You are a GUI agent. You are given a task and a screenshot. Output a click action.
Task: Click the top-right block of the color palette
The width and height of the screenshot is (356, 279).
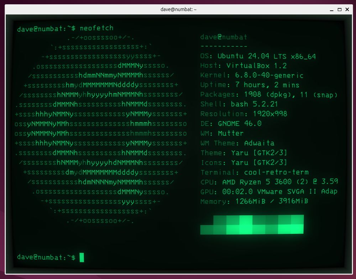tap(297, 219)
